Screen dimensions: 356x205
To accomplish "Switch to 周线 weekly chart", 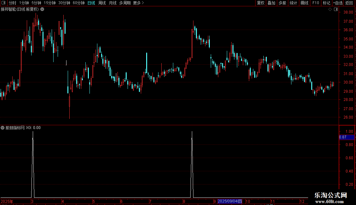I will (102, 3).
